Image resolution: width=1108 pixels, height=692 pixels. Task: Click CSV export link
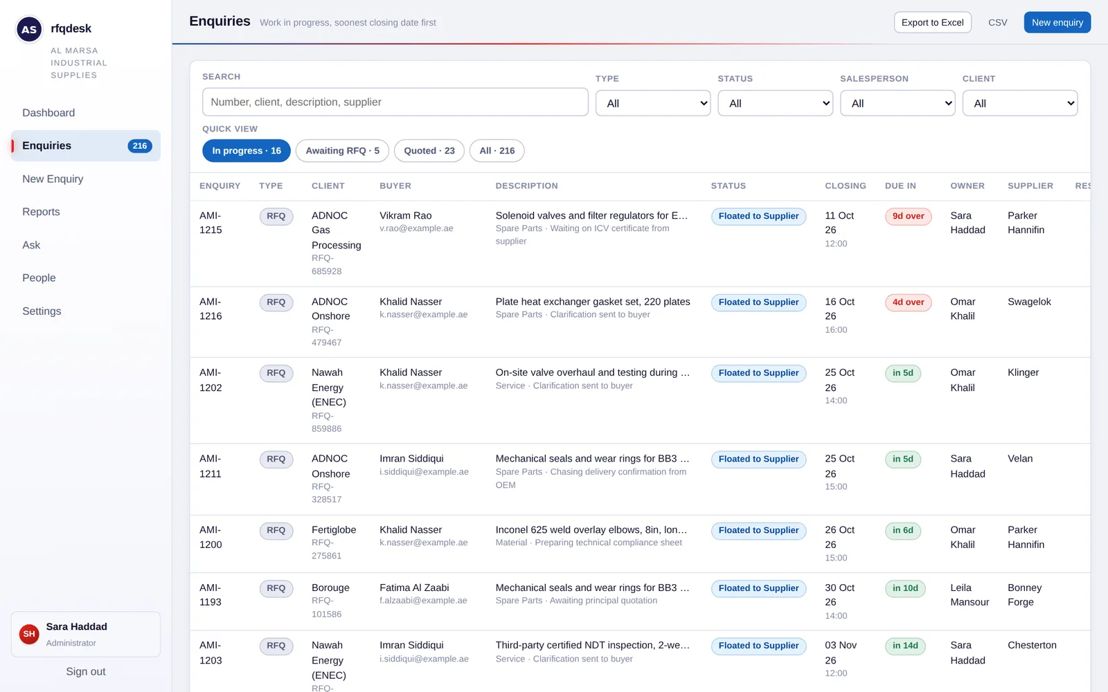click(997, 22)
